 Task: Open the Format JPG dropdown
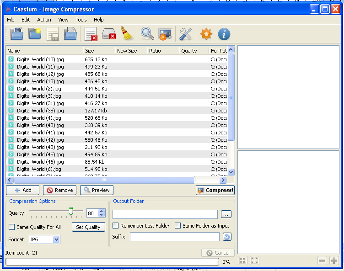56,239
